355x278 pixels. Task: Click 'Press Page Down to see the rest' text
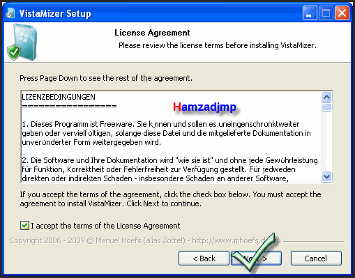(106, 78)
